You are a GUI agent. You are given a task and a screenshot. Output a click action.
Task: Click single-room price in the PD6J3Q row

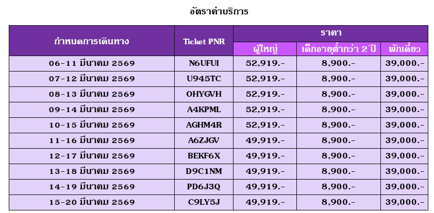click(405, 187)
